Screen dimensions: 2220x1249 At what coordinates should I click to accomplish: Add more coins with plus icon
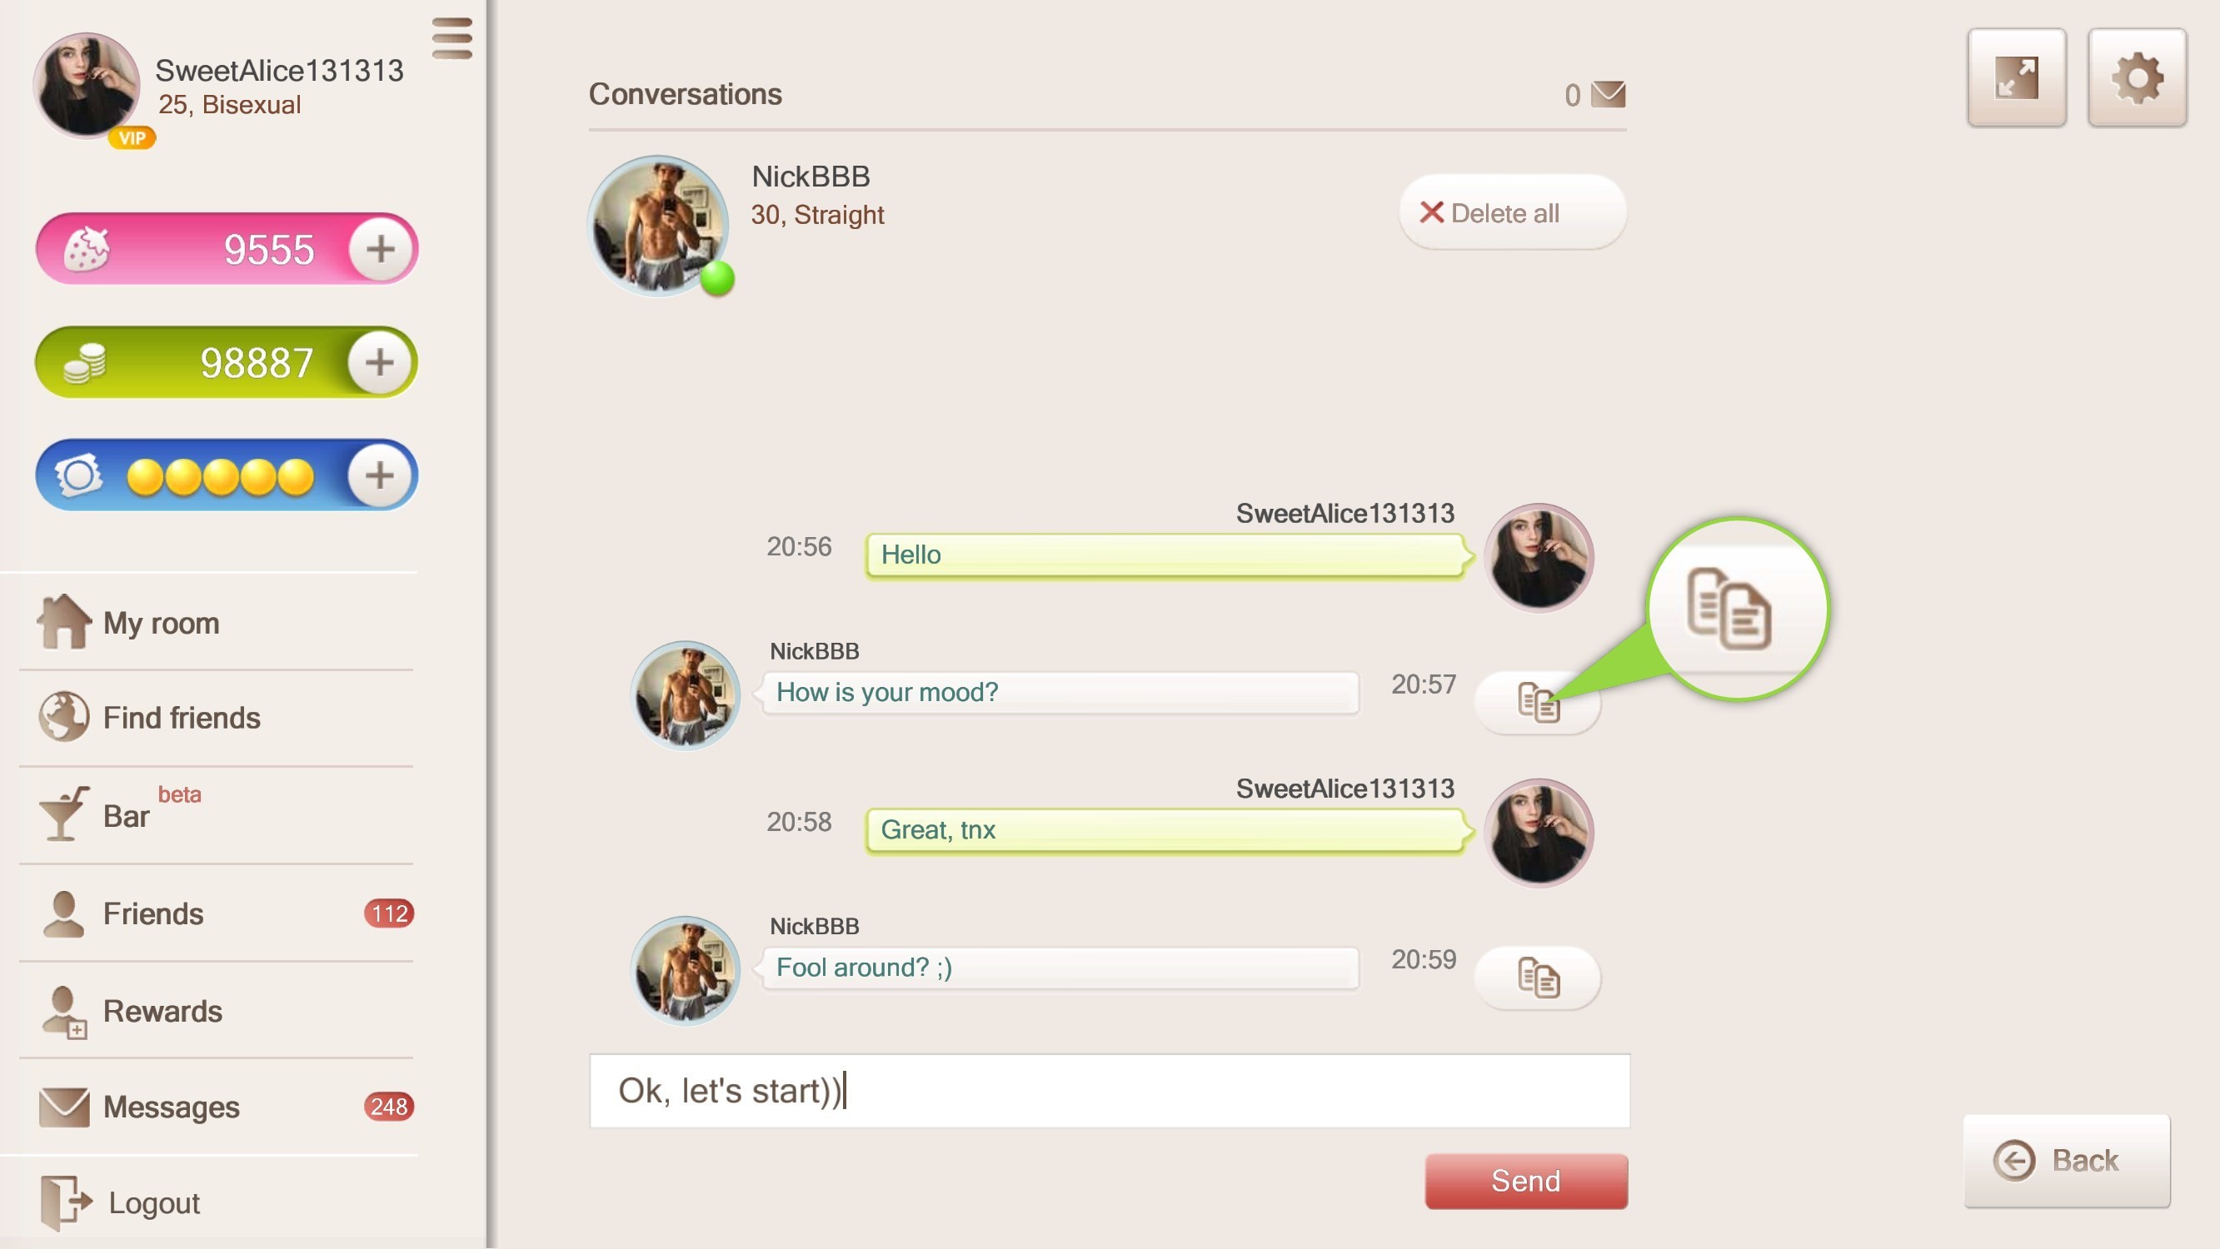click(380, 363)
